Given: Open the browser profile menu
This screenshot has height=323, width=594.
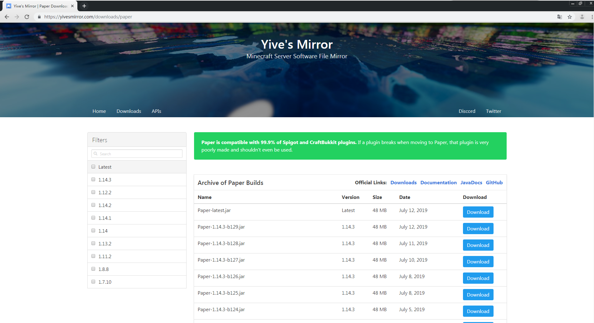Looking at the screenshot, I should (x=582, y=17).
